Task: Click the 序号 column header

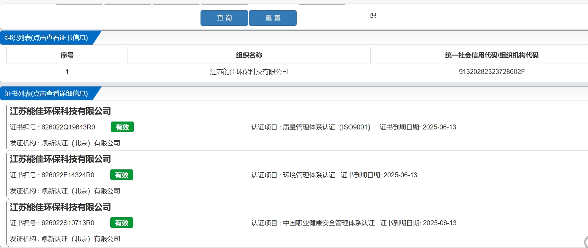Action: tap(67, 55)
